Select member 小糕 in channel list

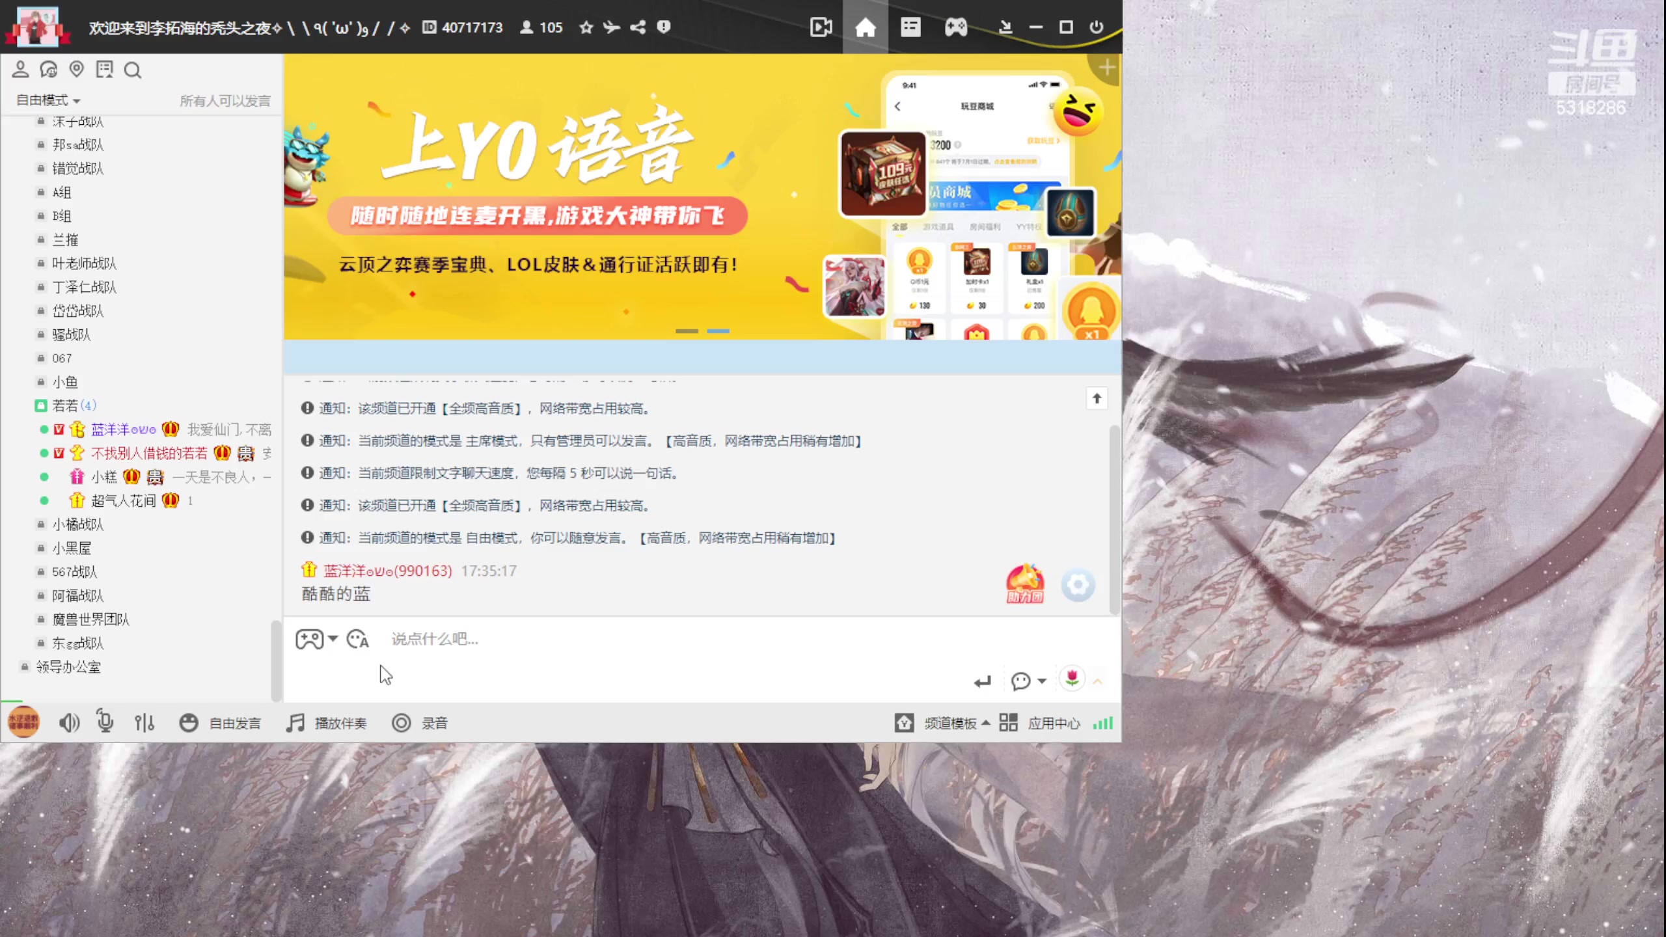104,477
